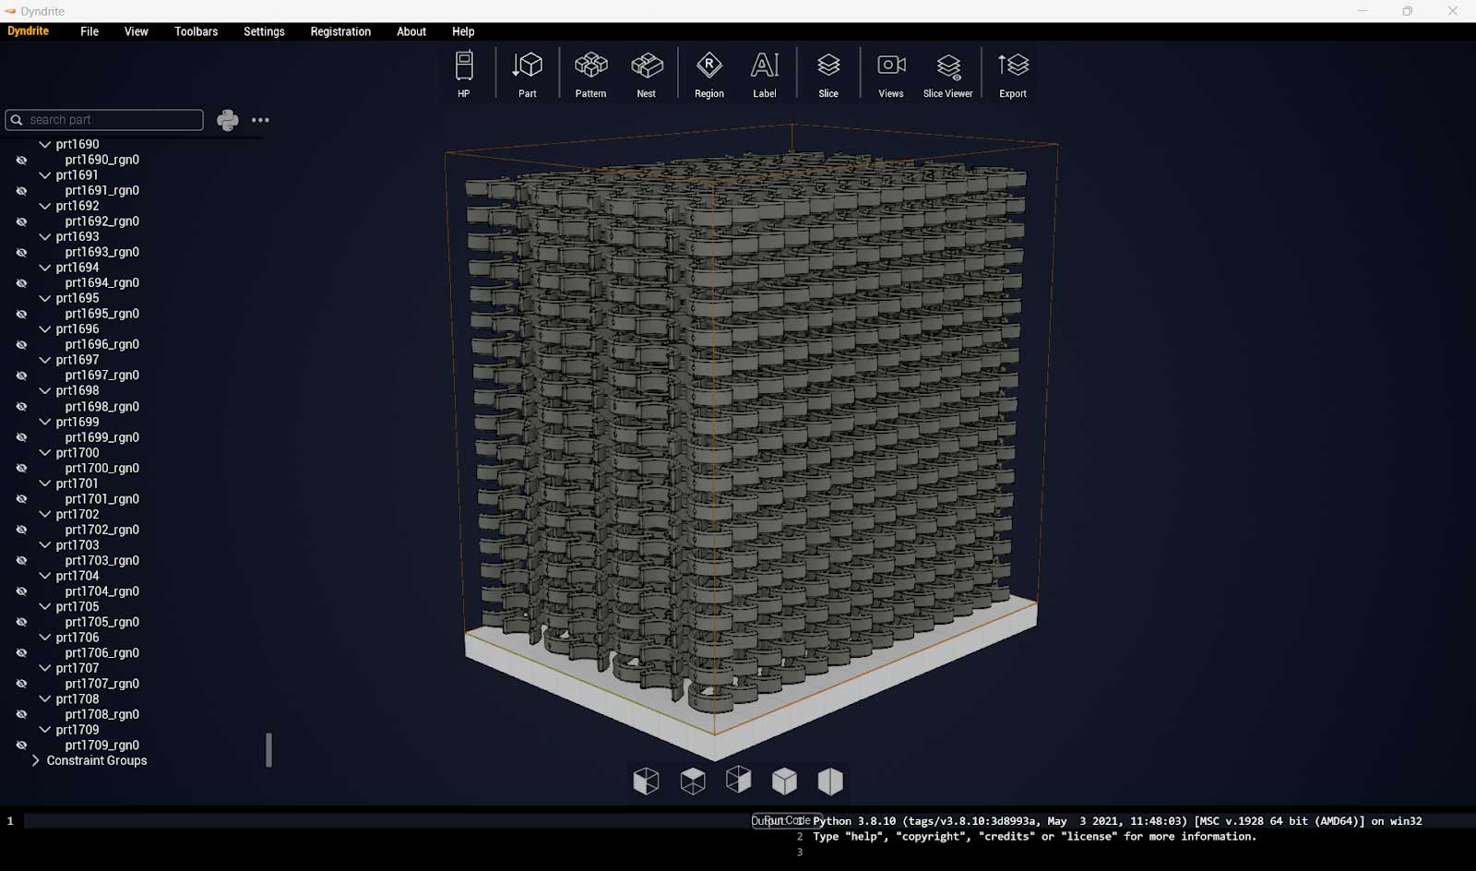Select the Label tool
This screenshot has width=1476, height=871.
[x=764, y=73]
